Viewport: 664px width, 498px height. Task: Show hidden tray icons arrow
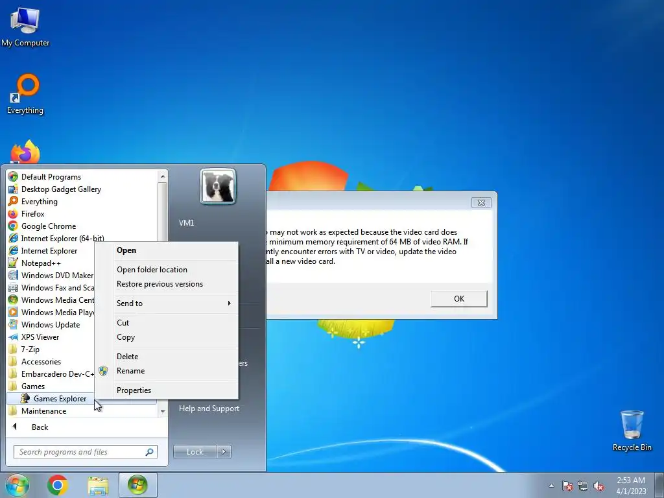click(x=551, y=486)
